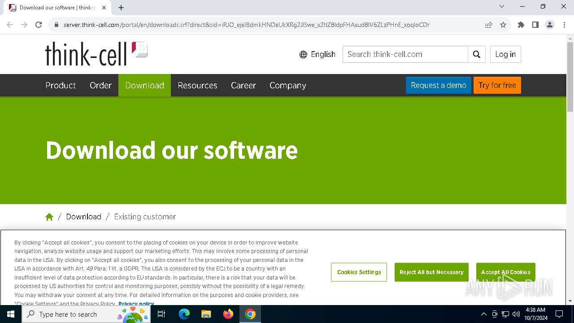Open the Order menu
The width and height of the screenshot is (574, 323).
coord(100,85)
